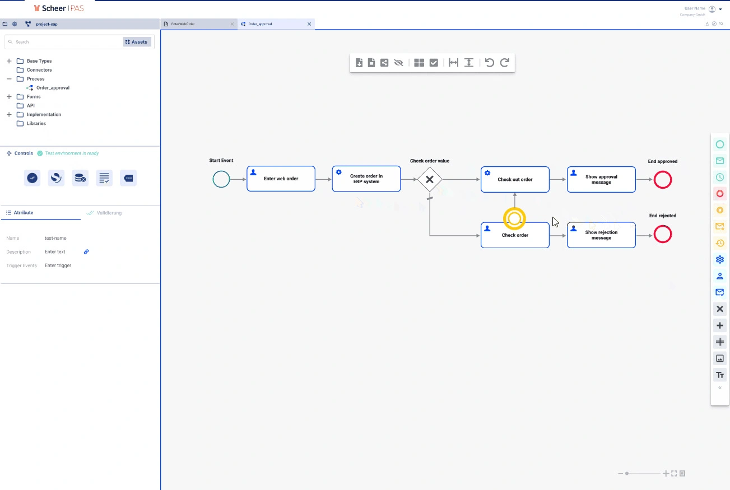Click the fit-to-screen icon next to zoom

[674, 474]
